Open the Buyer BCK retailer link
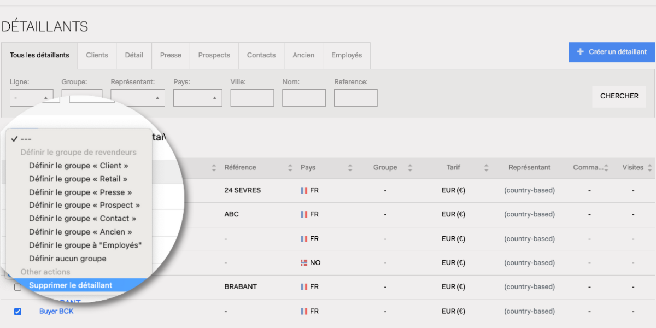The image size is (656, 328). [x=56, y=311]
